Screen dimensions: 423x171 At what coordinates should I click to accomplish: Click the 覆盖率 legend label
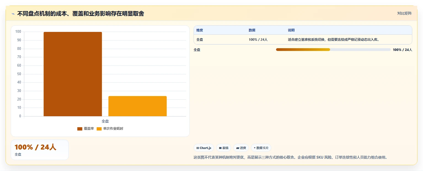(89, 129)
